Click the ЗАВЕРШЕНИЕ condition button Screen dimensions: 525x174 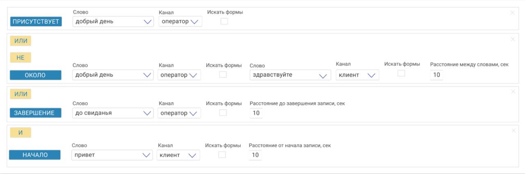[x=35, y=113]
